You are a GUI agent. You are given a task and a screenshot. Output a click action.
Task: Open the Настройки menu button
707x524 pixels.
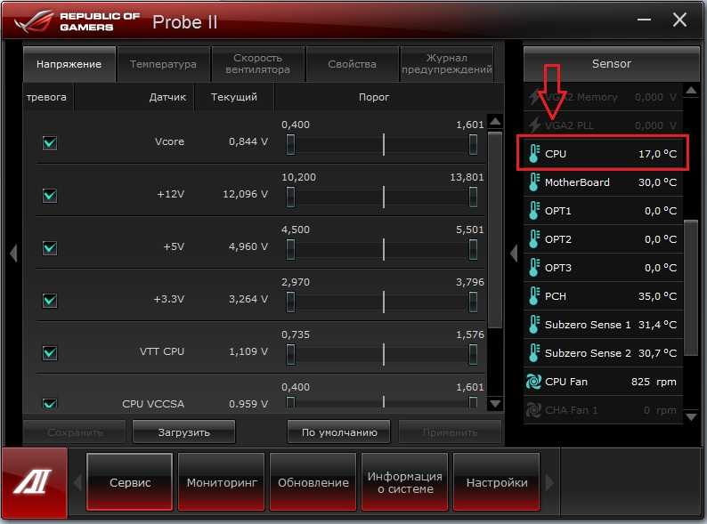[x=497, y=482]
